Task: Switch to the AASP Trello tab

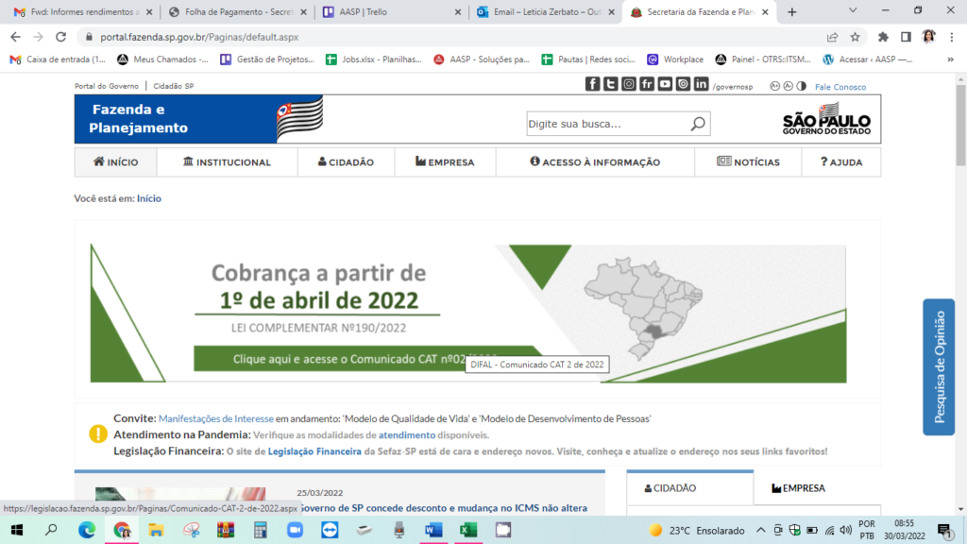Action: [x=391, y=11]
